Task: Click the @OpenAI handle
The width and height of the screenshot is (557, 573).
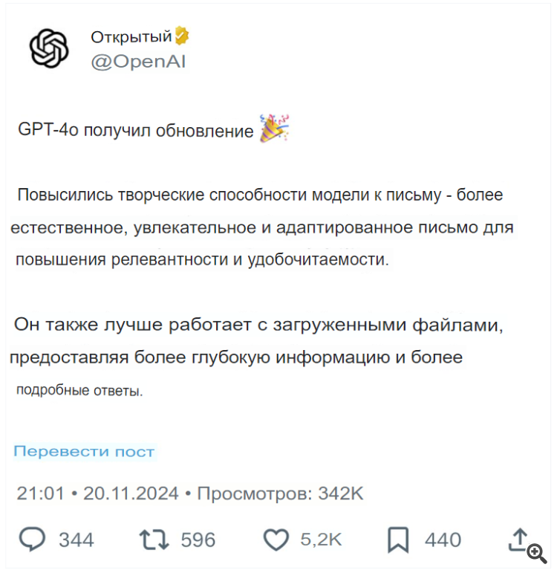Action: click(x=137, y=61)
